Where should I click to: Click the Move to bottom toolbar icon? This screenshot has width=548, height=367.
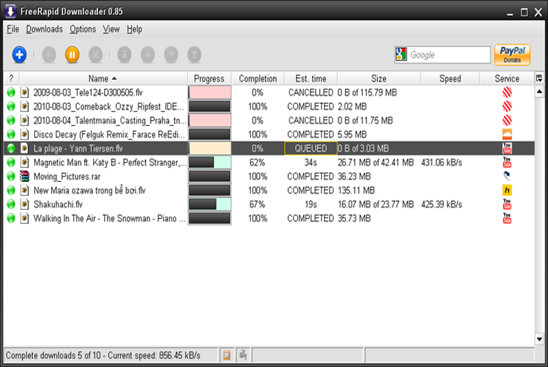(194, 55)
